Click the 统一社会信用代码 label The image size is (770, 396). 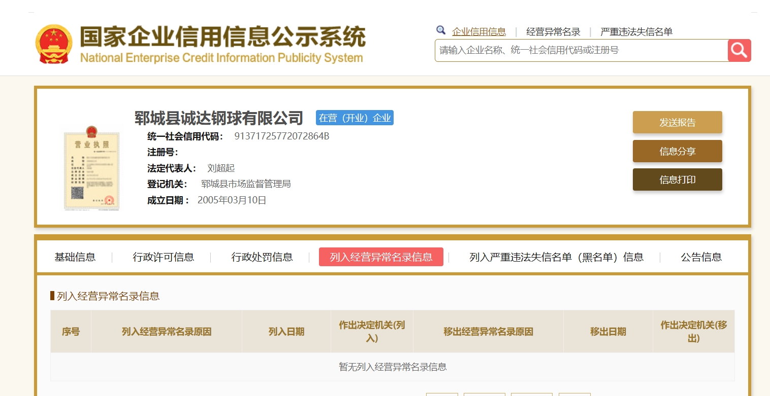click(x=185, y=136)
